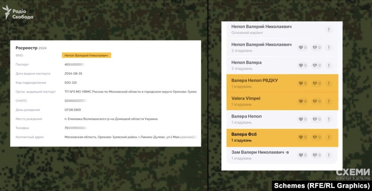The image size is (372, 191).
Task: Click the Схеми logo in the corner
Action: pyautogui.click(x=352, y=173)
